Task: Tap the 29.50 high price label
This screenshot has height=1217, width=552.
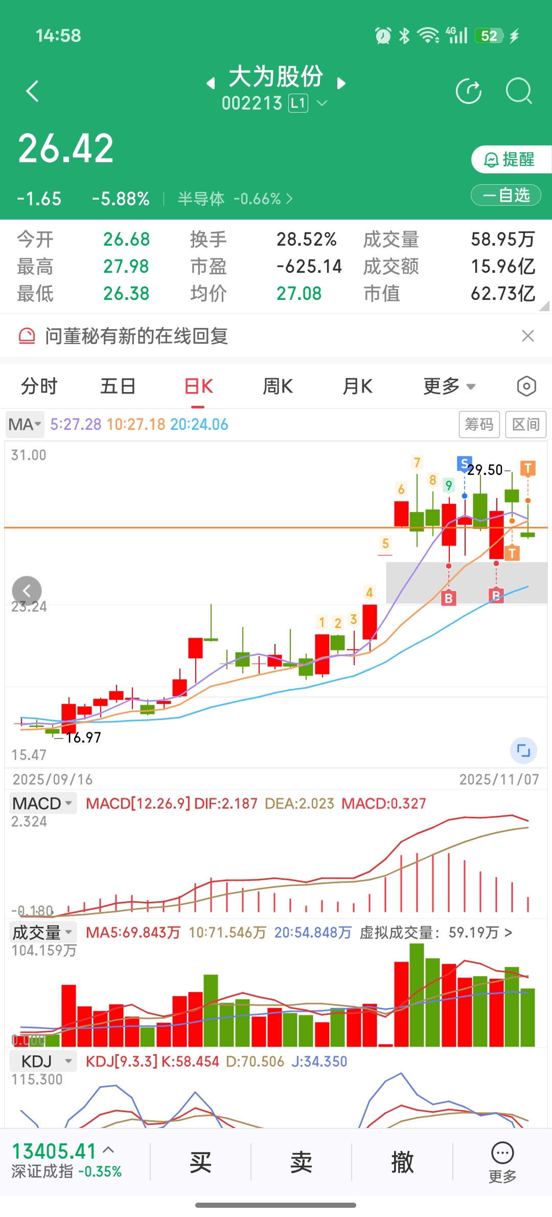Action: pyautogui.click(x=485, y=470)
